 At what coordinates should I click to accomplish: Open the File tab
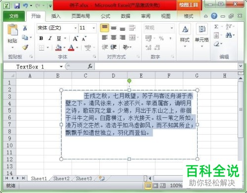(x=14, y=16)
